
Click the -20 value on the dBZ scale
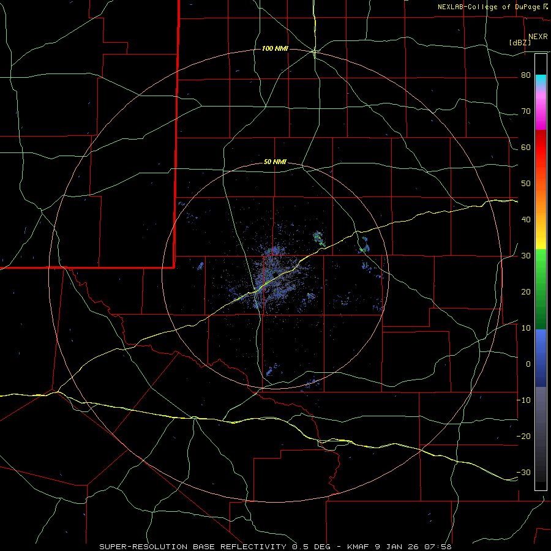coord(523,437)
